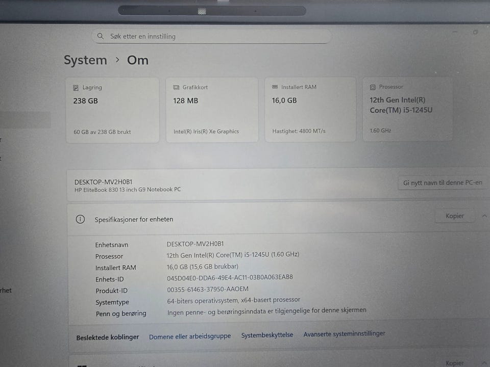Click the lower partially visible Kopier button
Viewport: 490px width, 367px height.
click(455, 362)
